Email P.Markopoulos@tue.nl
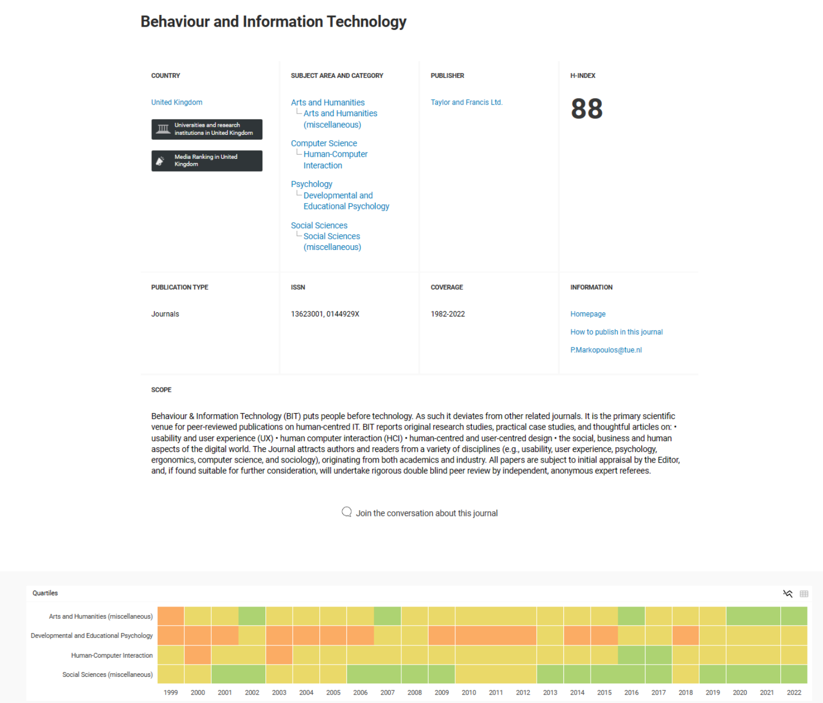The image size is (823, 703). point(606,350)
